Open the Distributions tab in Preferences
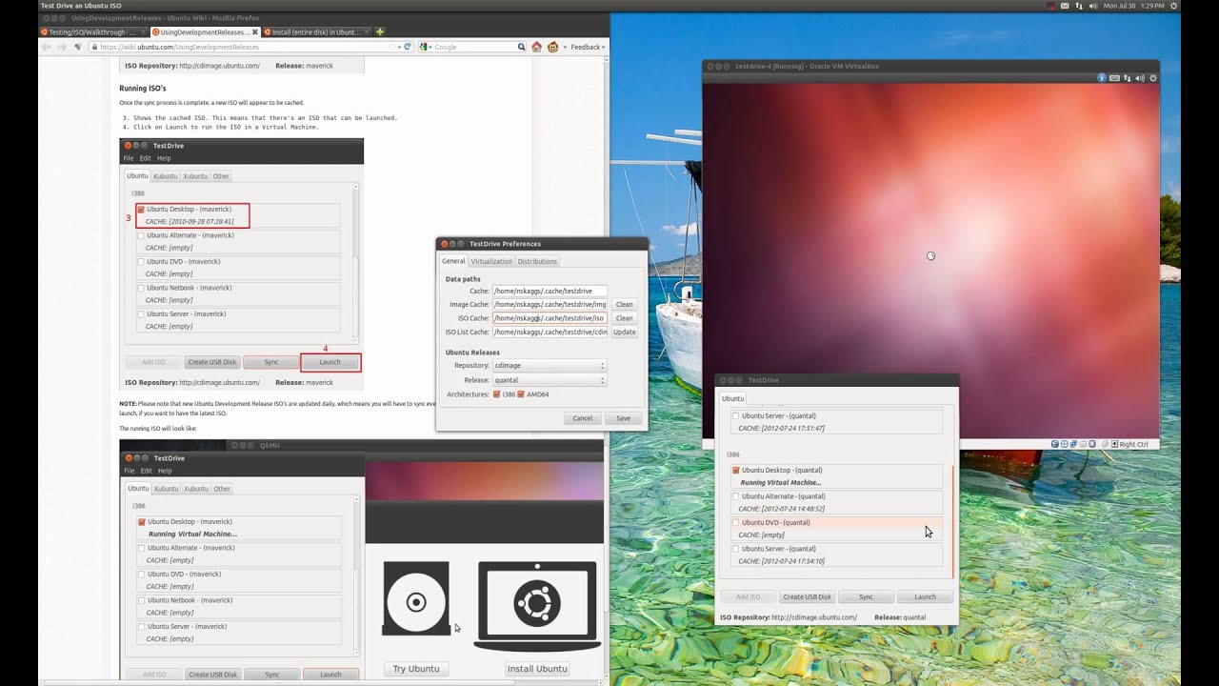 (538, 261)
